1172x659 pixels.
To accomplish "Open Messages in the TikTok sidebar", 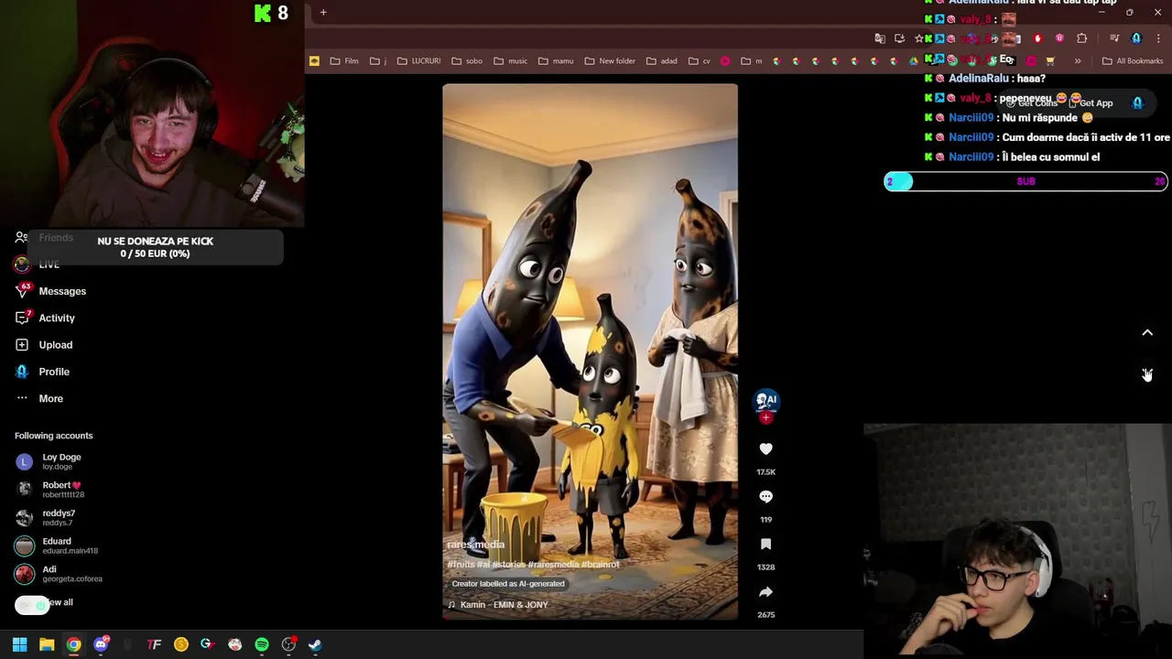I will pyautogui.click(x=62, y=291).
